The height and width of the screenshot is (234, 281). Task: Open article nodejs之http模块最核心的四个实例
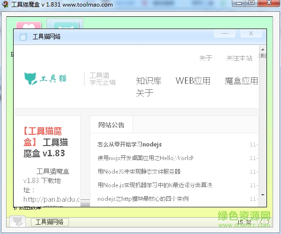click(143, 198)
